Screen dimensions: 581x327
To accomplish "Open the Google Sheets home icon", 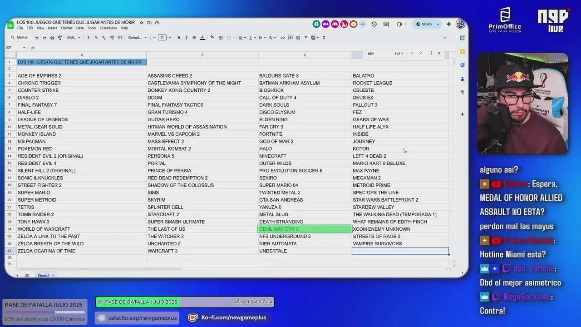I will pos(11,25).
